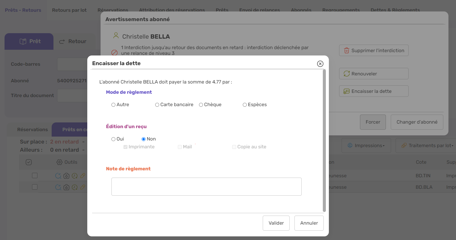The image size is (456, 240).
Task: Click the select-all check icon in table header
Action: pos(29,162)
